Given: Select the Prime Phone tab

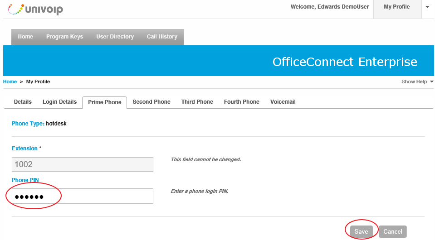Looking at the screenshot, I should (105, 102).
